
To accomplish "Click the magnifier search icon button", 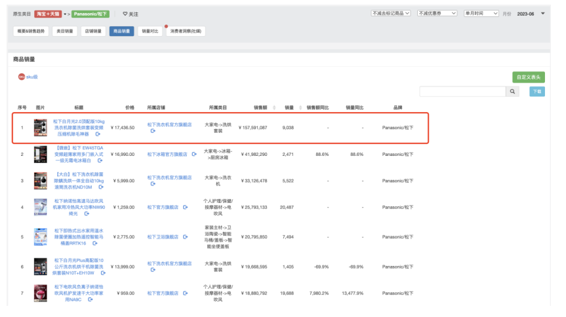I will [512, 92].
